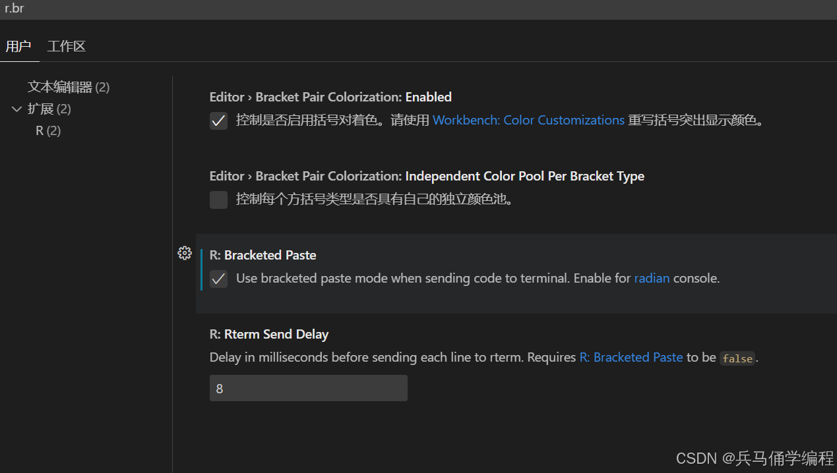
Task: Enable Independent Color Pool Per Bracket Type
Action: pos(218,200)
